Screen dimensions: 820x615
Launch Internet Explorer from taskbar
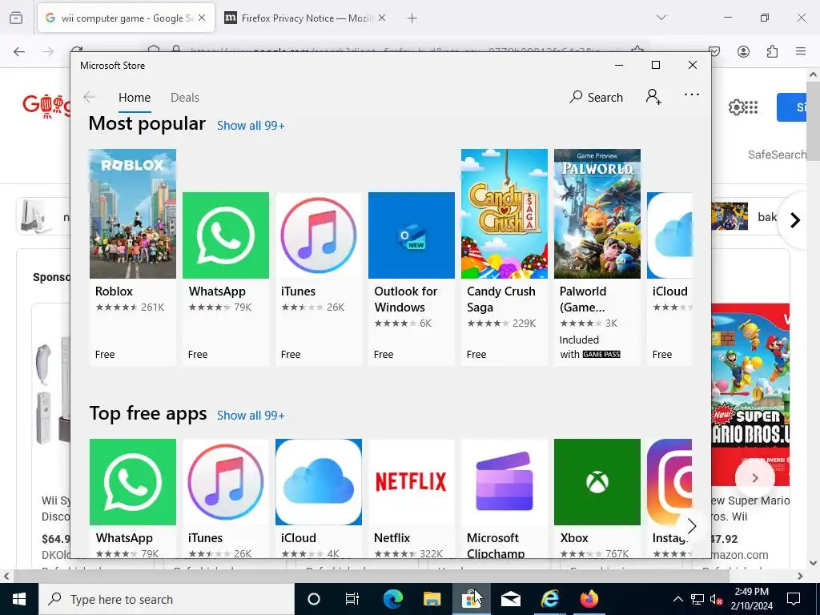click(549, 599)
